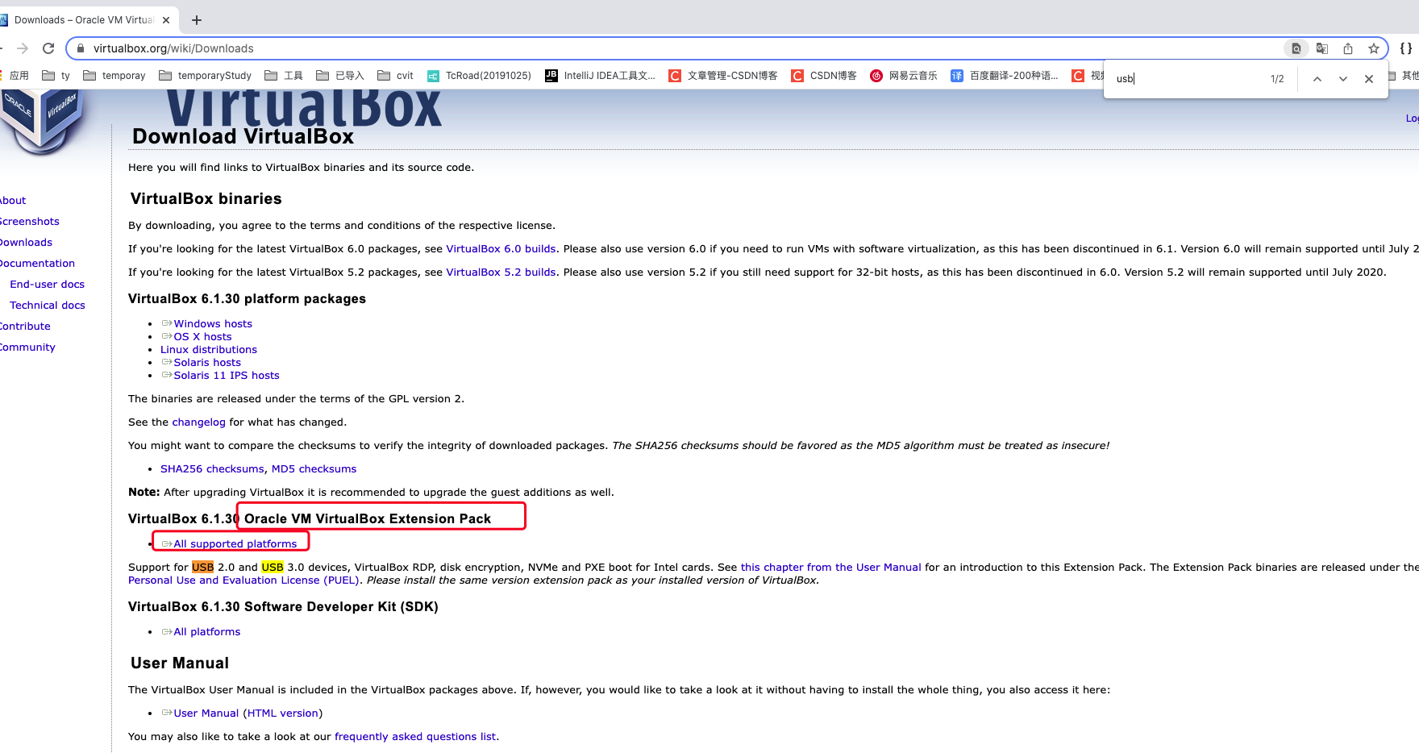Go to the previous find match
This screenshot has width=1419, height=753.
tap(1317, 79)
